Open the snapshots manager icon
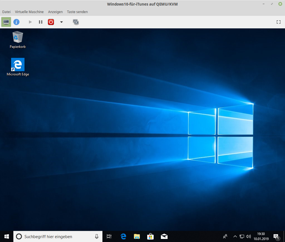The image size is (285, 242). [x=76, y=22]
